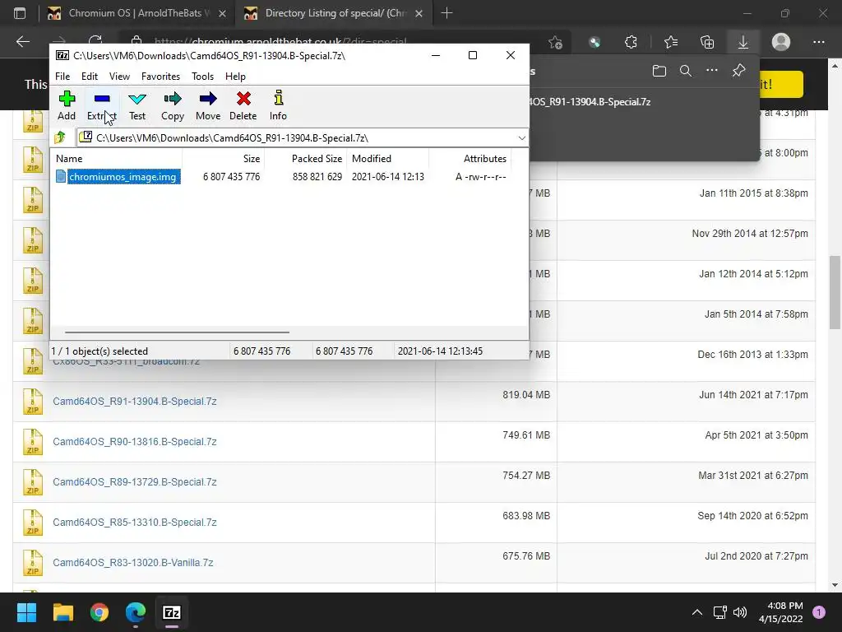Switch to the Directory Listing of special tab
The width and height of the screenshot is (842, 632).
(335, 13)
